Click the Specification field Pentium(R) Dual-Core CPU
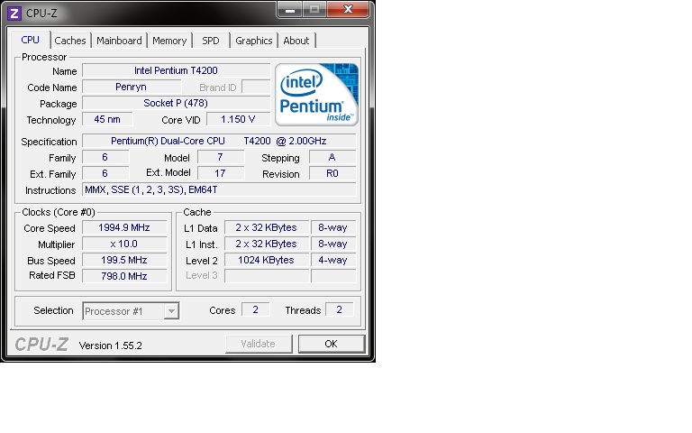Screen dimensions: 692x433 coord(219,141)
